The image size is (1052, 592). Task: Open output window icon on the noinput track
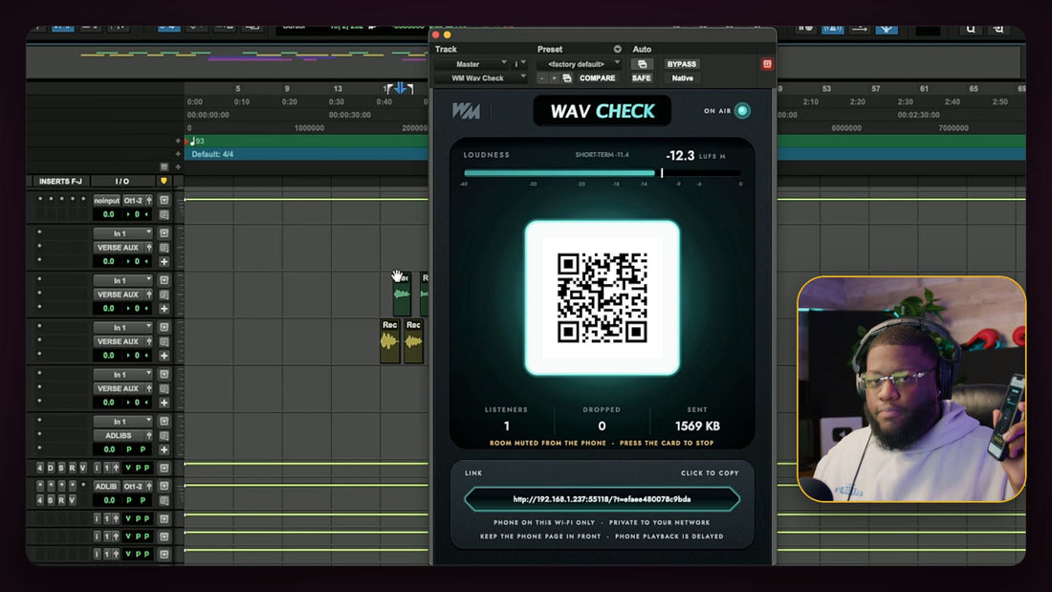[x=164, y=200]
